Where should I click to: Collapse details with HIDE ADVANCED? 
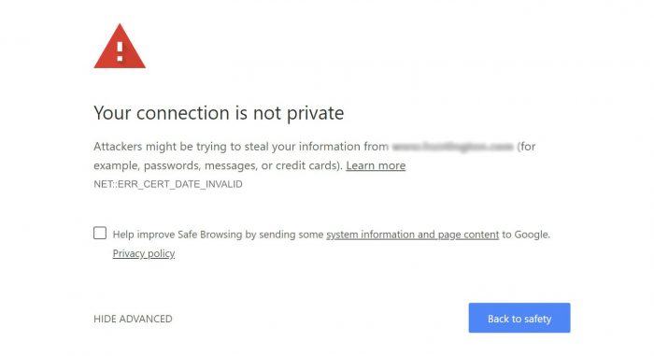(x=133, y=319)
